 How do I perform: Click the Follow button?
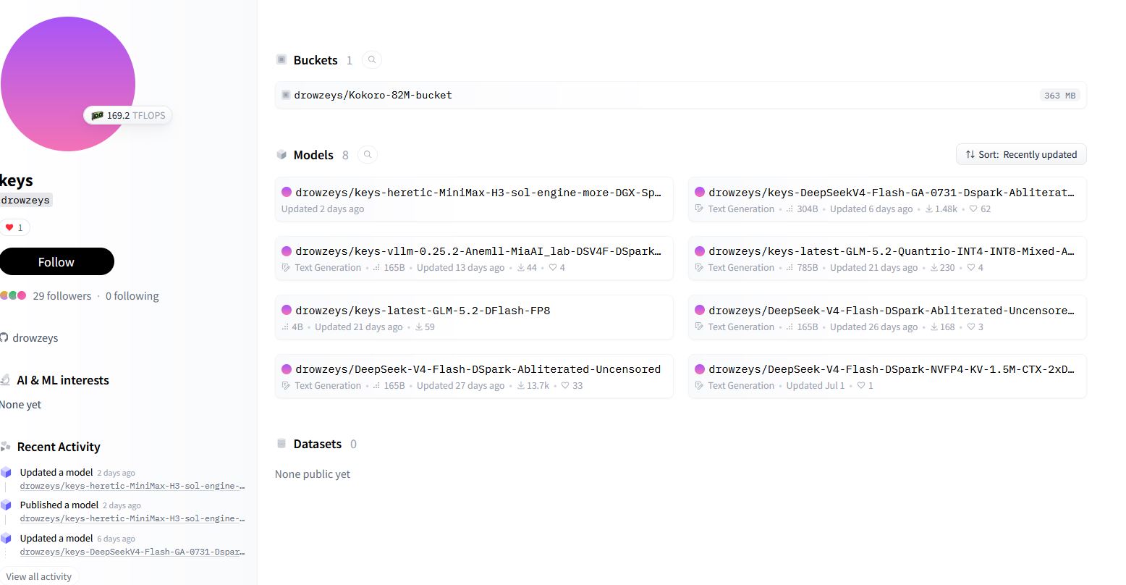[x=56, y=261]
